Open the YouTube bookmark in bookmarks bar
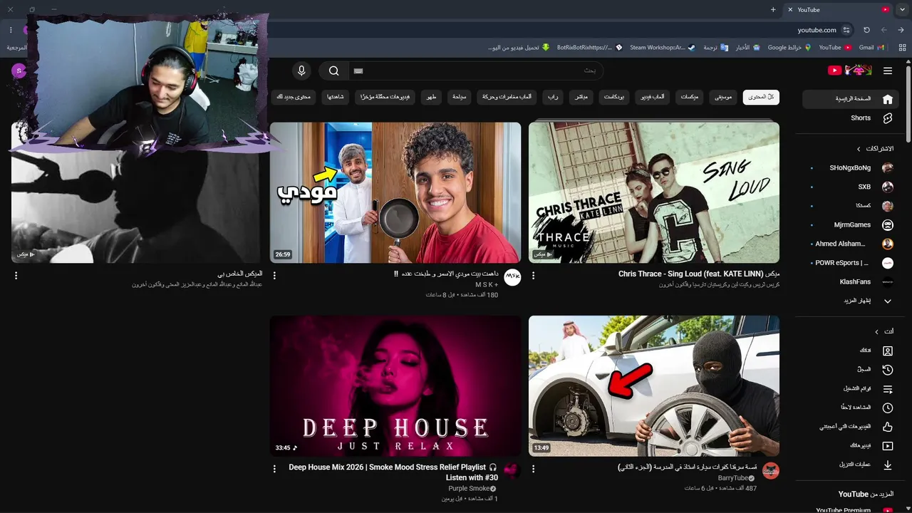 pyautogui.click(x=835, y=48)
